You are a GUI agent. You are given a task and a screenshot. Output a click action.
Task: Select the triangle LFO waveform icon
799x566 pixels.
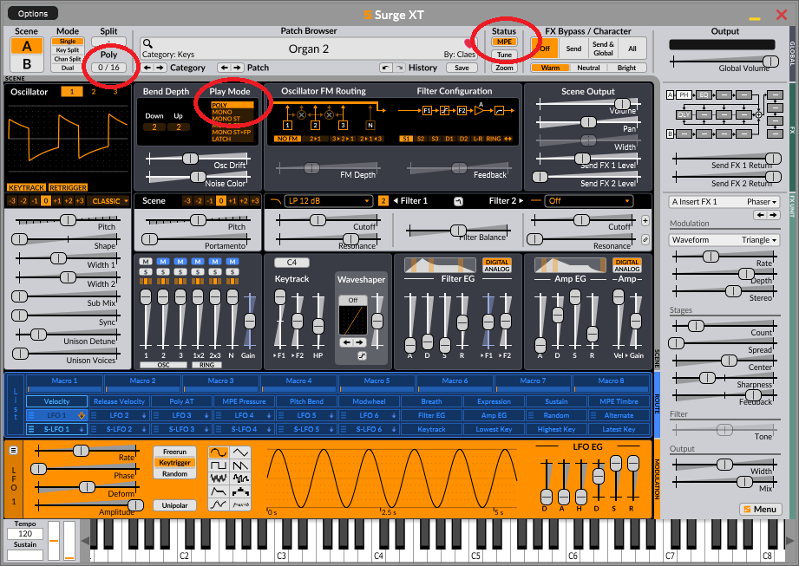tap(240, 452)
